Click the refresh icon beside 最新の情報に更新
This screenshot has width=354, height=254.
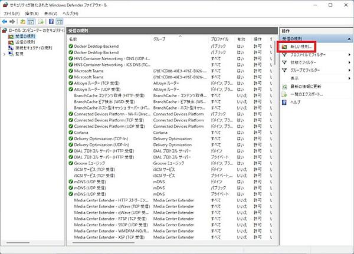coord(284,87)
